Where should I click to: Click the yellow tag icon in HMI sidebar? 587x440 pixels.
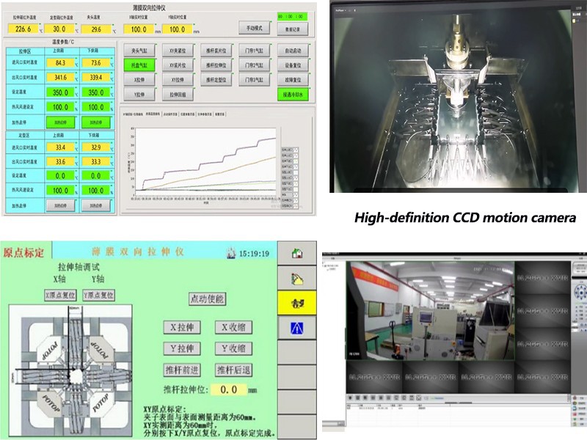click(298, 278)
